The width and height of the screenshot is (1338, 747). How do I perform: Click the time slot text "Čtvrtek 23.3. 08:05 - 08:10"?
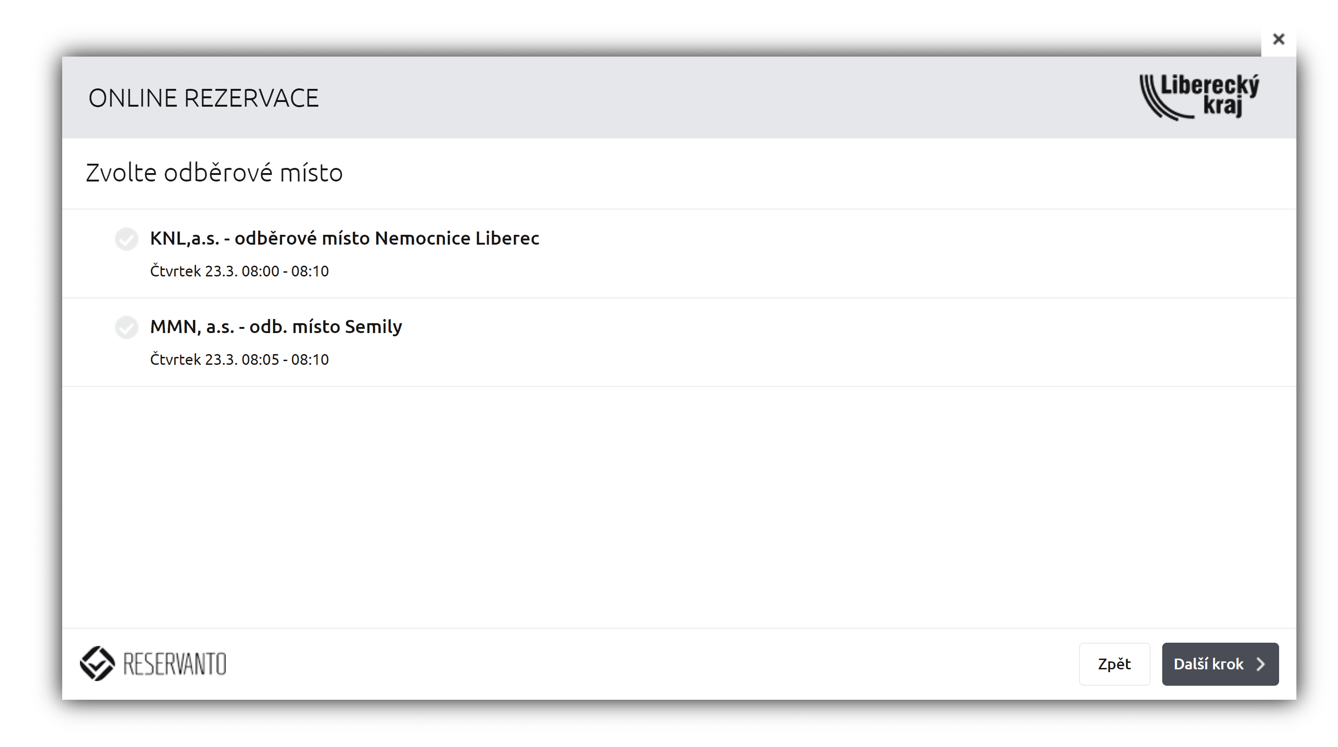[x=239, y=359]
